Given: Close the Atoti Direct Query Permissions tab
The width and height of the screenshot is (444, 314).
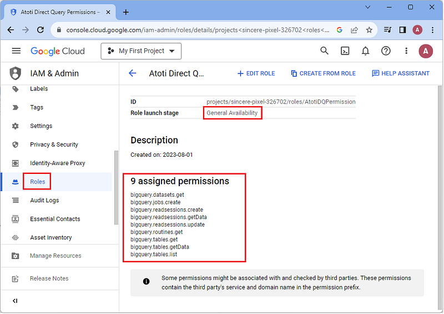Looking at the screenshot, I should [108, 12].
